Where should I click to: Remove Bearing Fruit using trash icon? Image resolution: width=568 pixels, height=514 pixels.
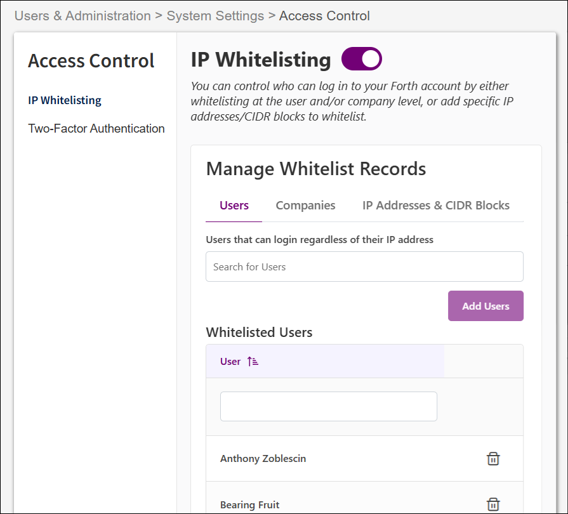492,504
